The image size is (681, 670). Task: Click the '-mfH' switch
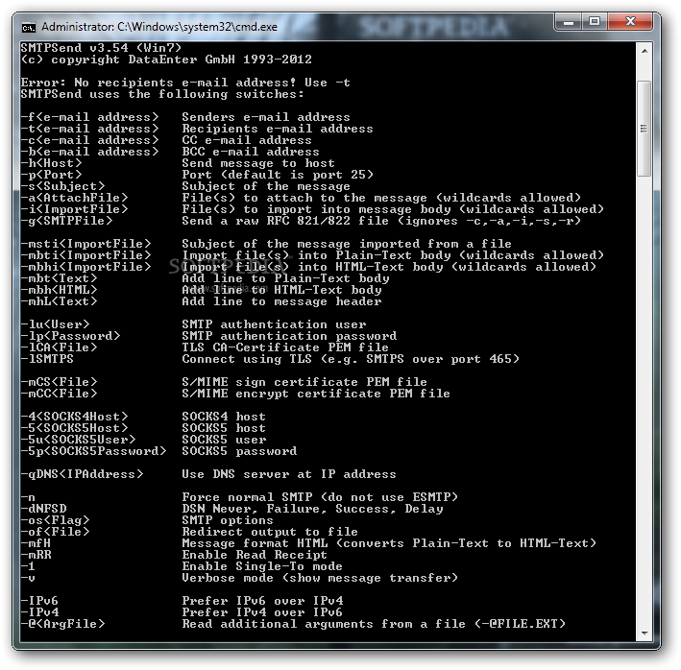click(36, 543)
